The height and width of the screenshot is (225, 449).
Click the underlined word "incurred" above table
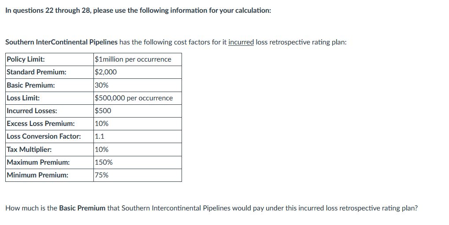tap(241, 42)
